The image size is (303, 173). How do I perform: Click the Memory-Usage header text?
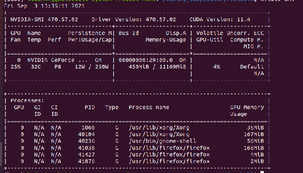coord(165,40)
